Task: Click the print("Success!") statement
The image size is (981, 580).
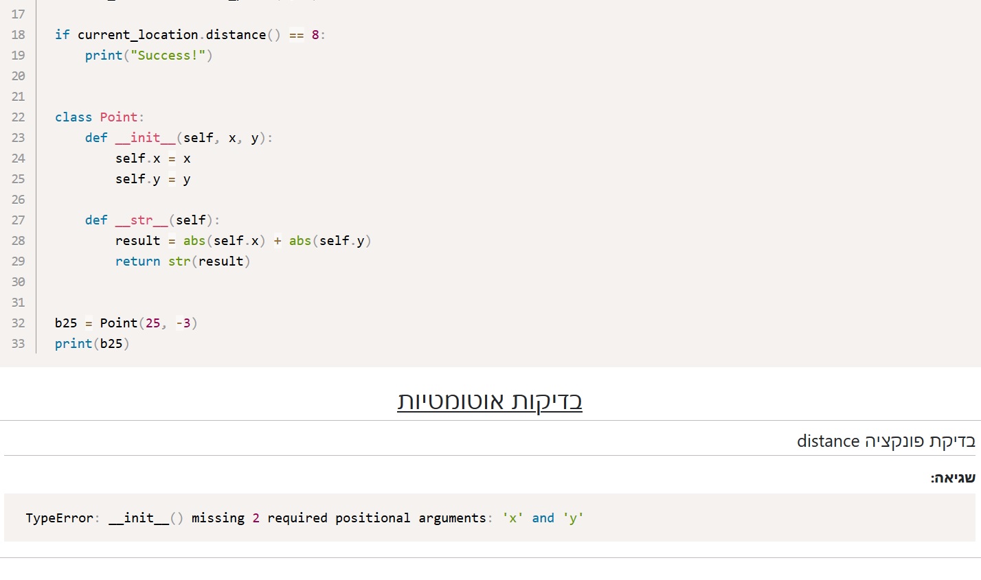Action: click(x=149, y=55)
